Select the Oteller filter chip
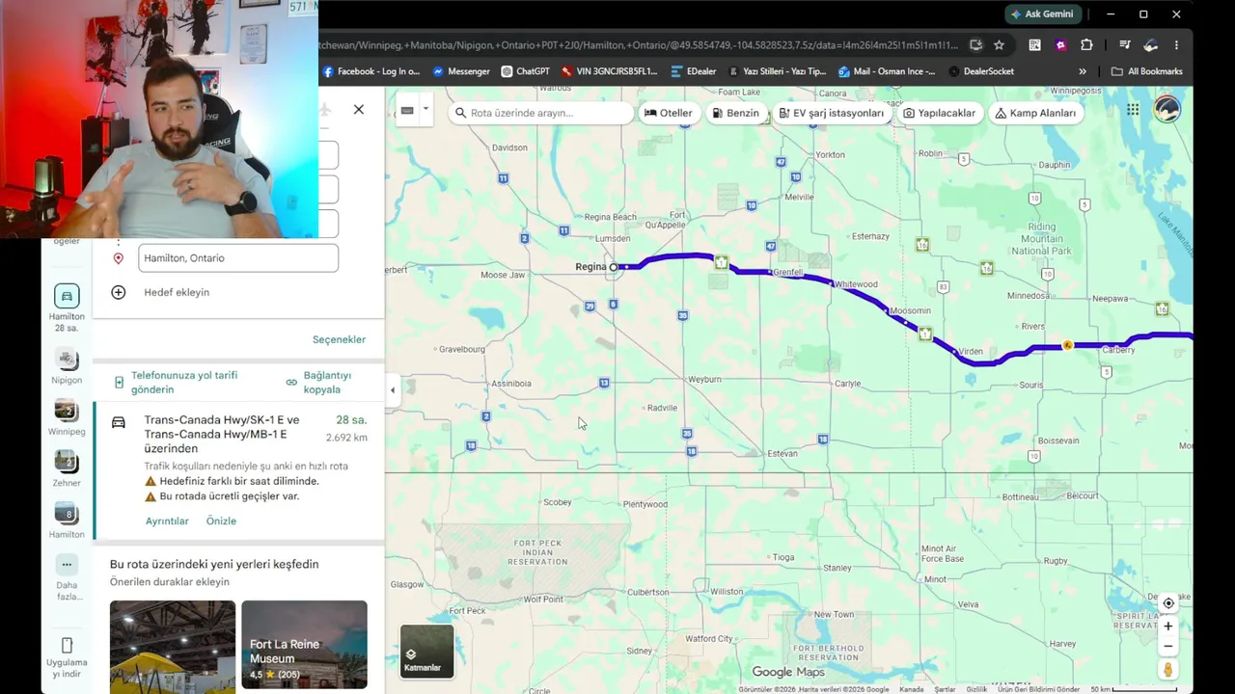Image resolution: width=1235 pixels, height=694 pixels. pos(668,113)
